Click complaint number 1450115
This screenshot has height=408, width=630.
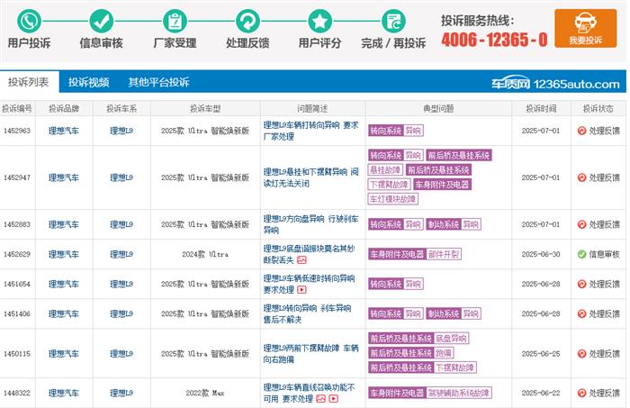click(x=17, y=354)
